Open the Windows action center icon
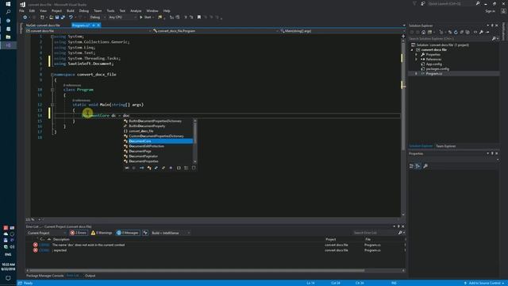Viewport: 508px width, 286px height. click(x=8, y=278)
